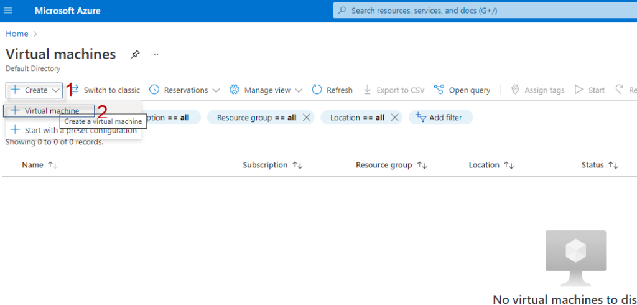Click the Start play icon
The image size is (637, 305).
579,90
